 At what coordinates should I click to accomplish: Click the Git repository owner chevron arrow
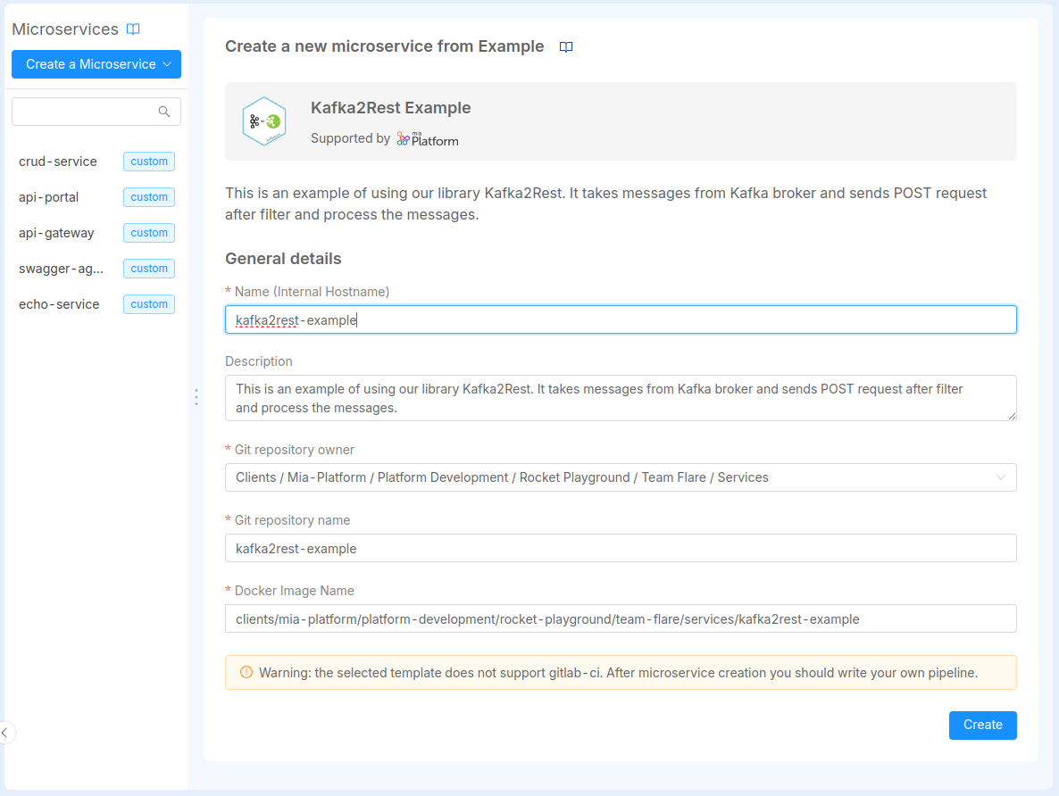1001,477
